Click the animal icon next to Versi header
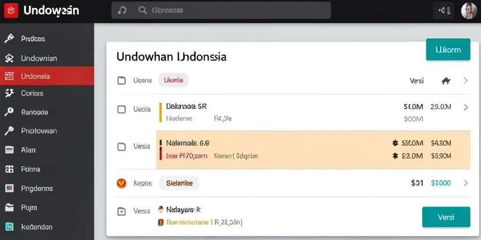The width and height of the screenshot is (481, 240). click(446, 81)
